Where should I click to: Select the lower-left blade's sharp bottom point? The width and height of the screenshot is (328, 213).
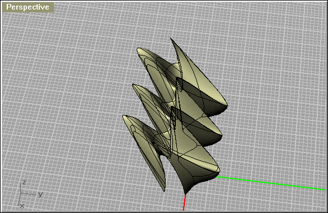(164, 190)
